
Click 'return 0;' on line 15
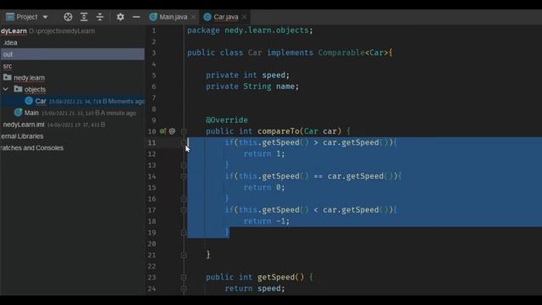pos(264,187)
